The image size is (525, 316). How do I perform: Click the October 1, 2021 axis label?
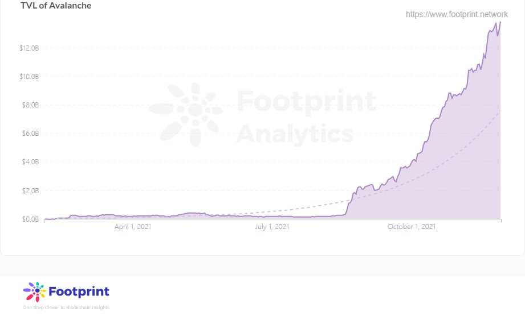point(412,227)
